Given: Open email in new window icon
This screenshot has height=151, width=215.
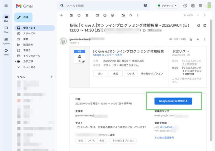Looking at the screenshot, I should [x=205, y=25].
